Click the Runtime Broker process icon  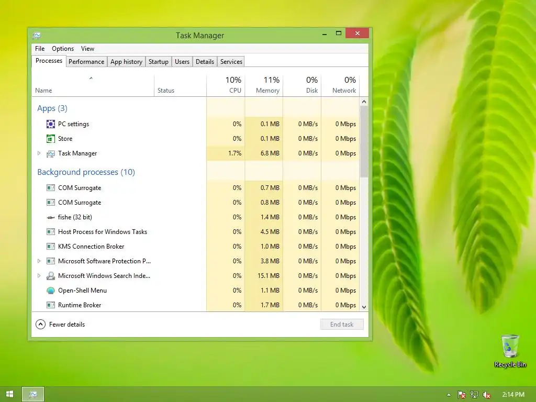(x=51, y=305)
